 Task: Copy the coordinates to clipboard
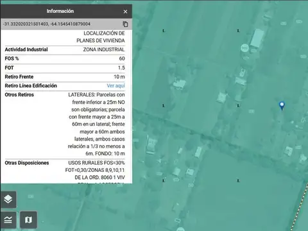[125, 24]
